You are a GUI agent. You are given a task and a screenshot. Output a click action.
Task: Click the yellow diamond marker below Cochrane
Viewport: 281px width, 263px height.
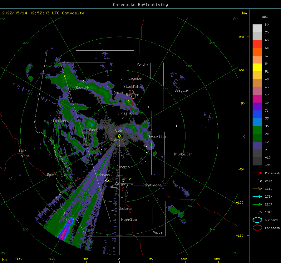coord(107,181)
